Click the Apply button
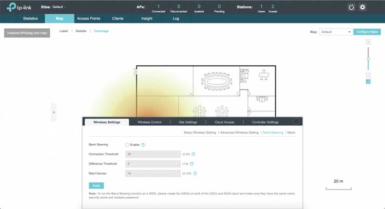 (x=97, y=185)
